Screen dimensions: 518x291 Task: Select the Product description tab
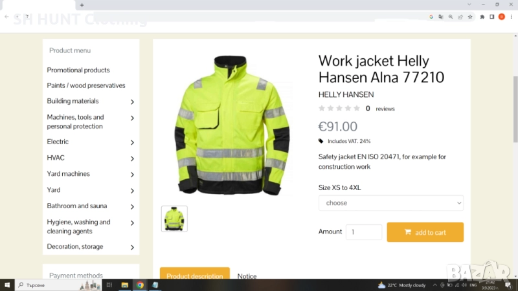pos(194,275)
